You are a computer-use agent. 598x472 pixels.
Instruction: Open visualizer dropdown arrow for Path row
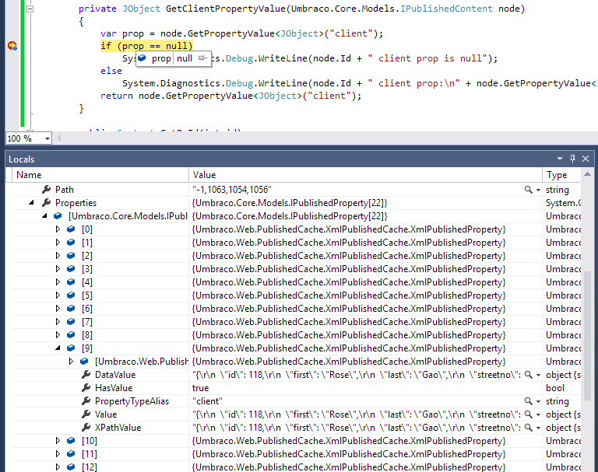[x=538, y=190]
